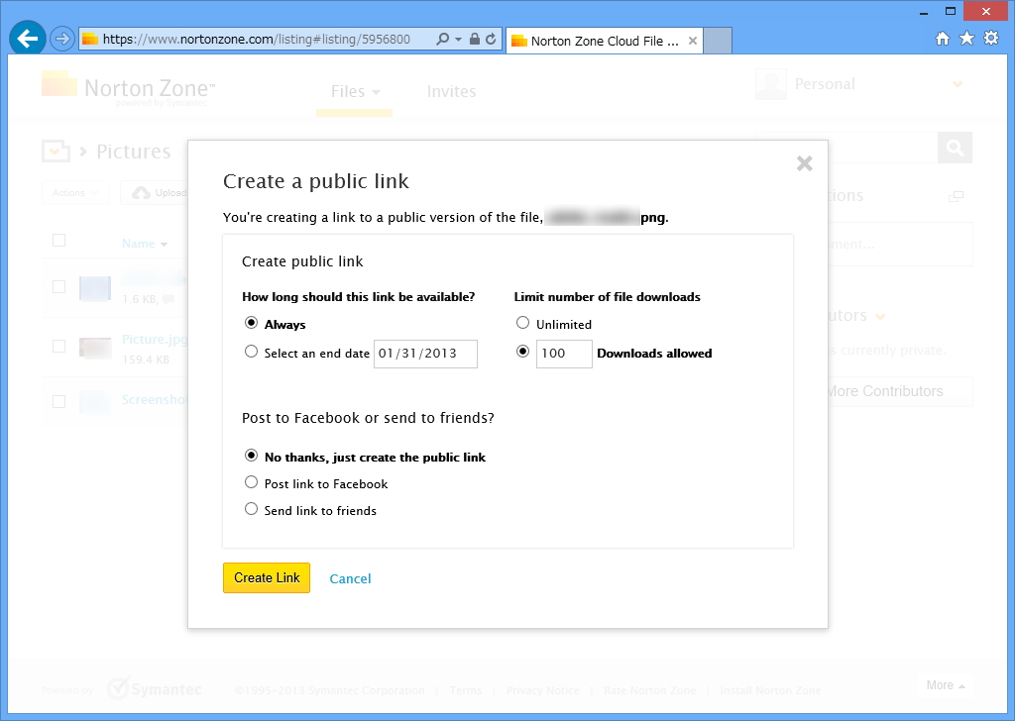The image size is (1015, 721).
Task: Open the Terms footer link
Action: (x=466, y=690)
